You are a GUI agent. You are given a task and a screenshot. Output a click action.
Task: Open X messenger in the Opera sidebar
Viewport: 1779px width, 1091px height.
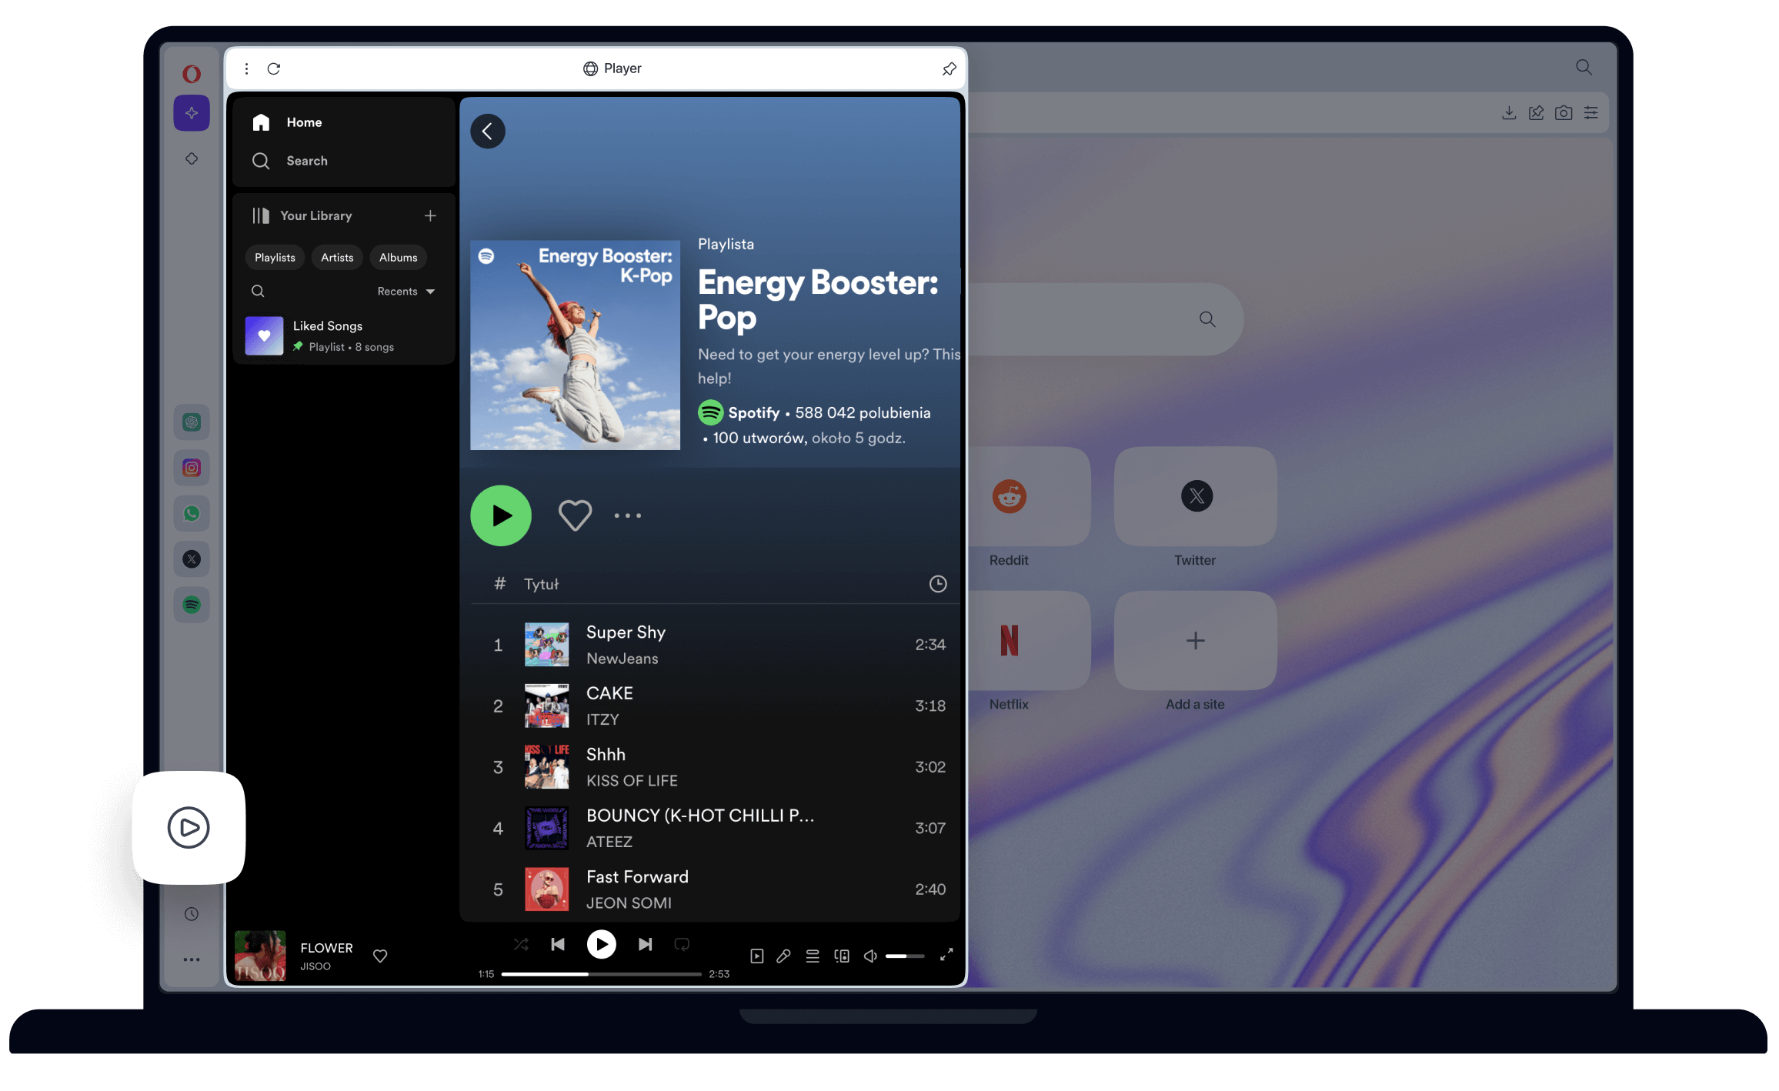tap(192, 559)
